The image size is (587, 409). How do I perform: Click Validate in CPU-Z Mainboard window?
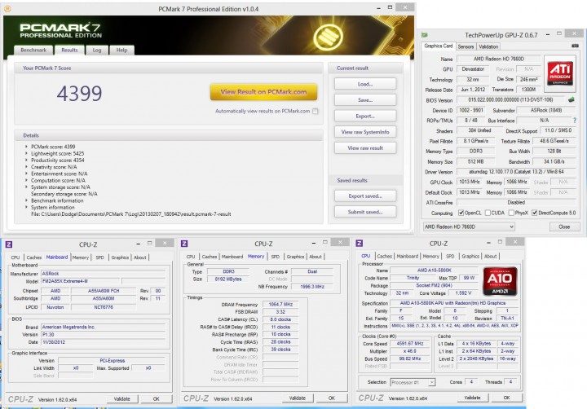point(121,399)
